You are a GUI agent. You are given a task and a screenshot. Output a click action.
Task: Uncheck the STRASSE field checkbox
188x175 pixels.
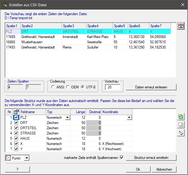pos(16,133)
